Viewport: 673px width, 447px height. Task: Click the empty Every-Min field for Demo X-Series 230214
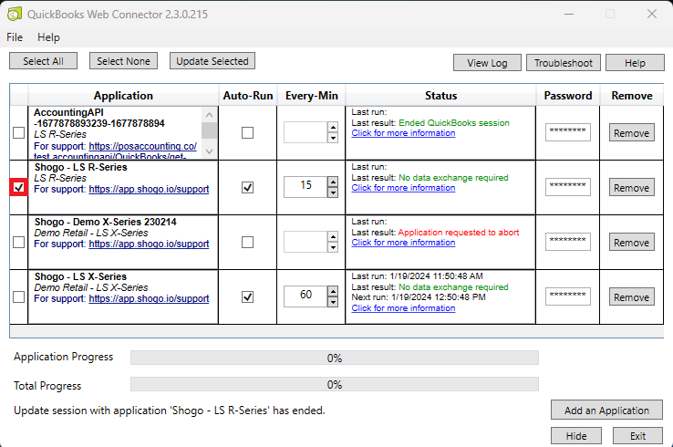tap(305, 242)
